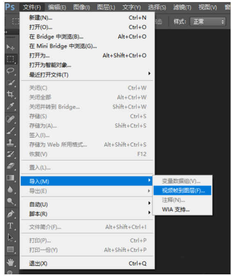Open the 文字(Y) menu

132,7
